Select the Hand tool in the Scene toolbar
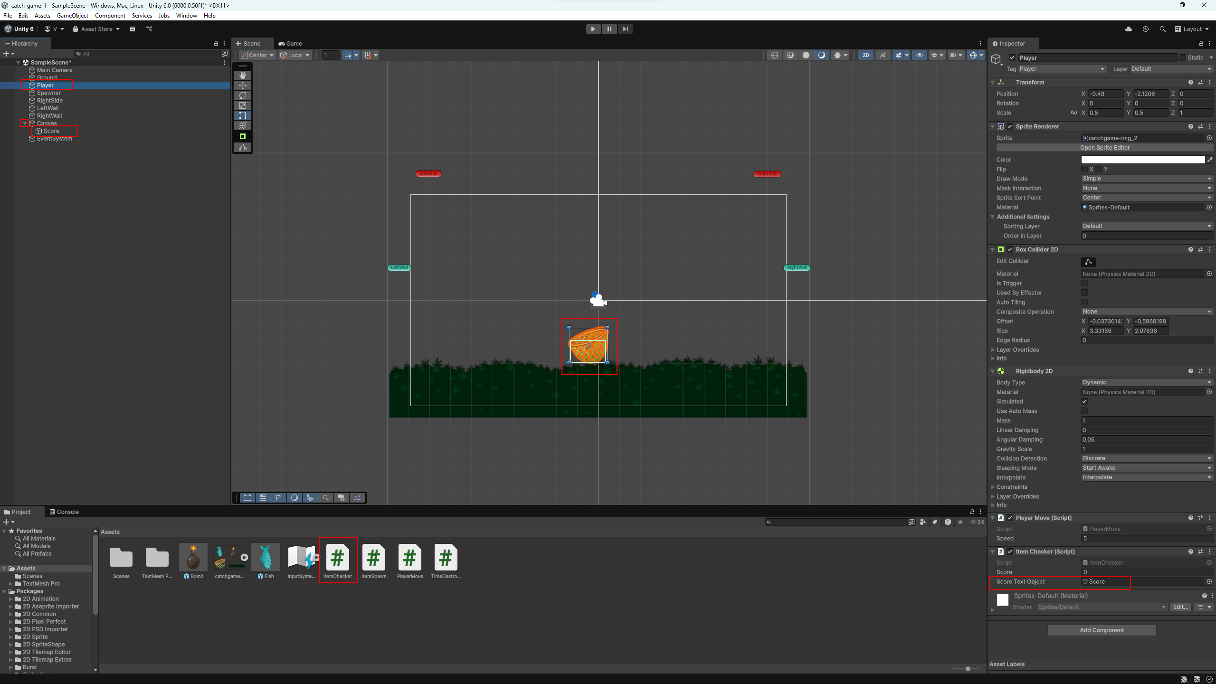This screenshot has height=684, width=1216. pyautogui.click(x=243, y=76)
